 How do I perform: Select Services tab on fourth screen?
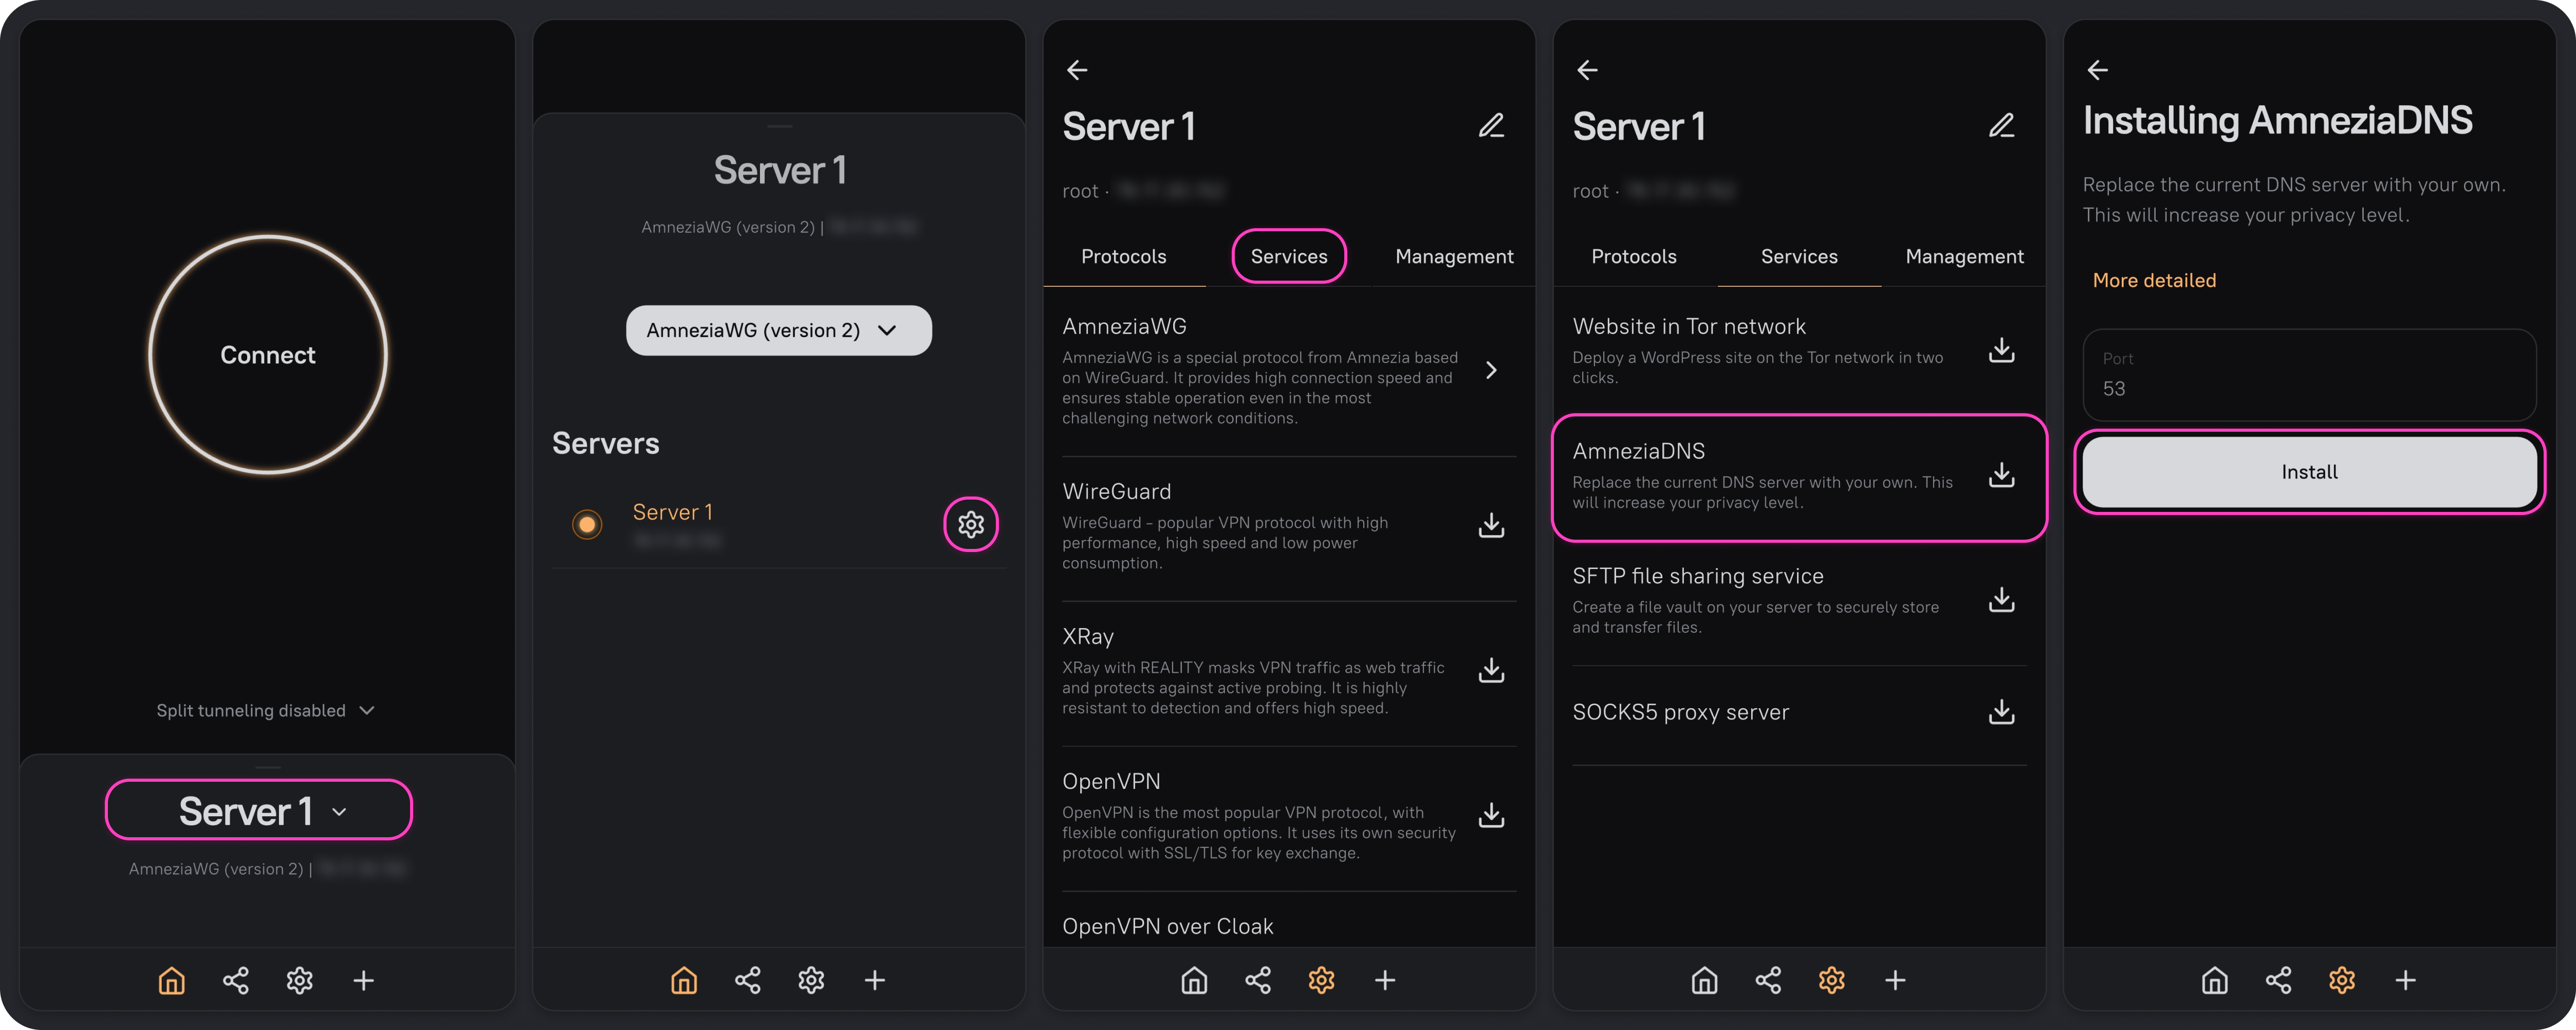pyautogui.click(x=1799, y=257)
